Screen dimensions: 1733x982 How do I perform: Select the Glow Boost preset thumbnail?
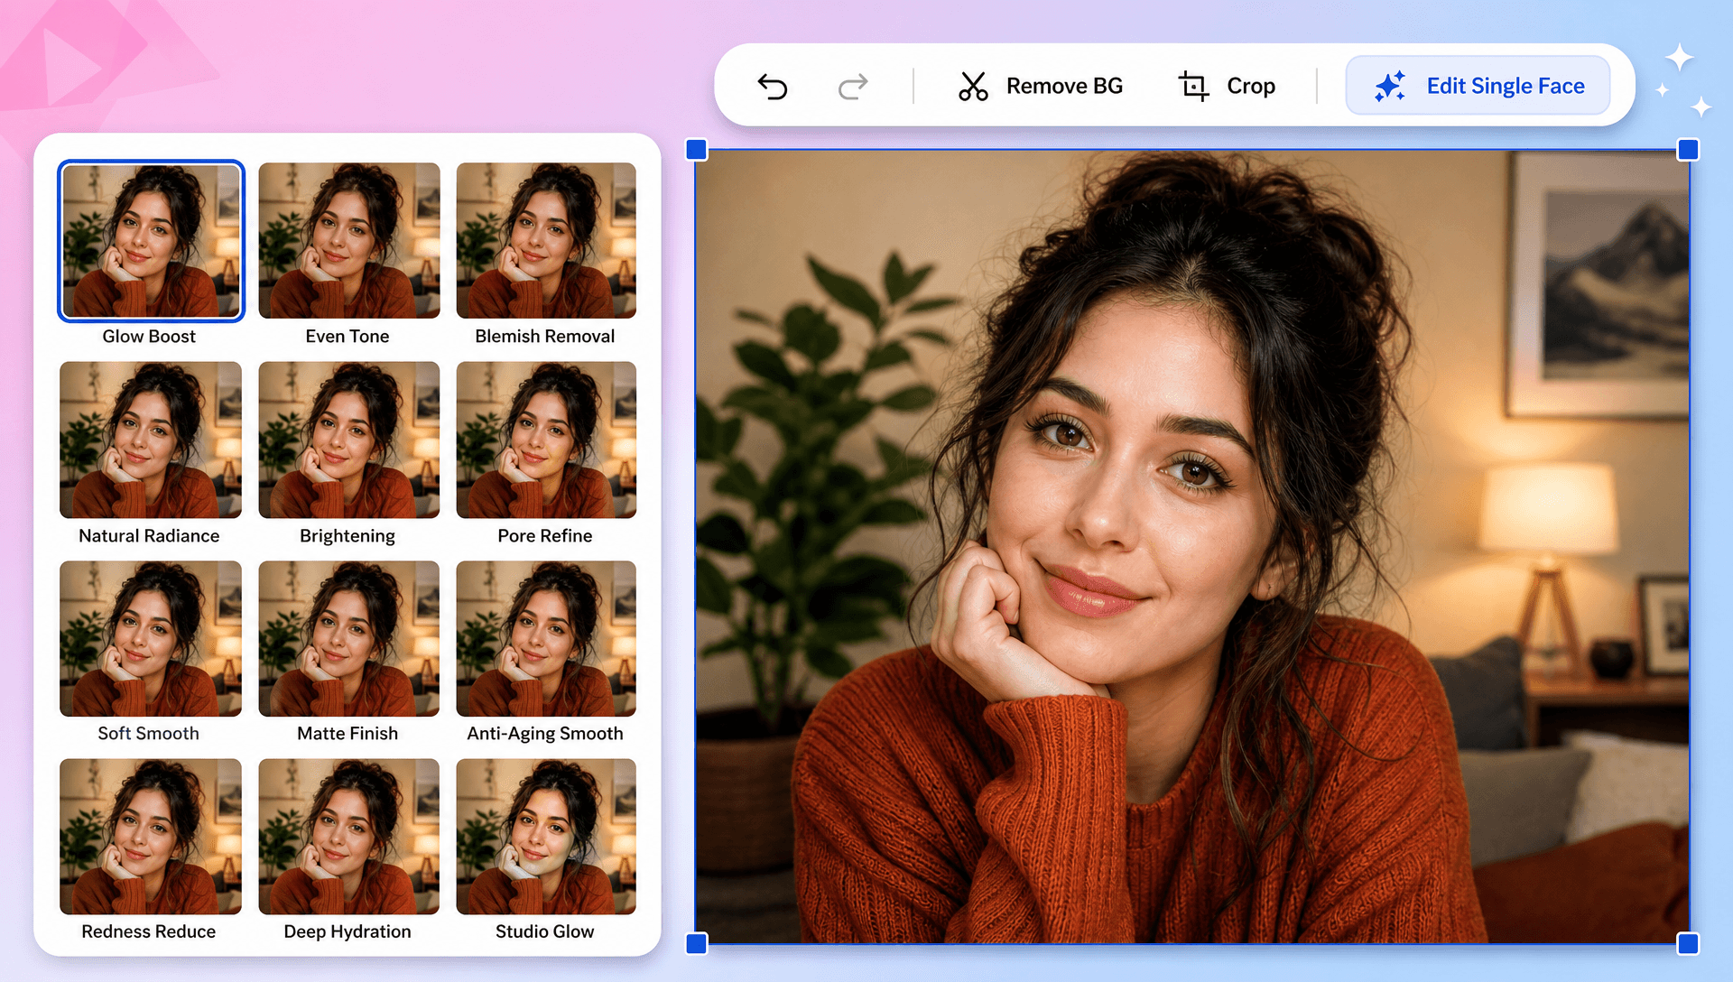(151, 241)
